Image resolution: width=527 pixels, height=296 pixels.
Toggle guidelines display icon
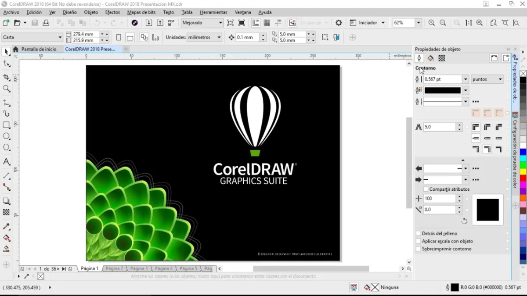pos(278,23)
